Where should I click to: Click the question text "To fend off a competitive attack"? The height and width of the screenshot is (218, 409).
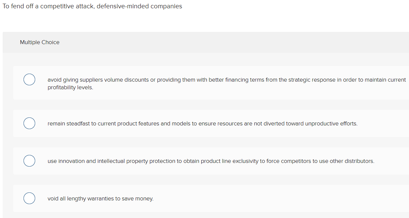point(49,6)
